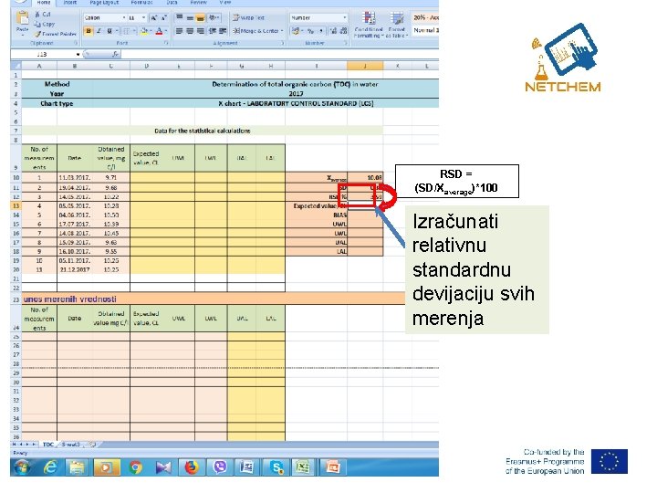The height and width of the screenshot is (493, 657).
Task: Click the Name Box showing J13
Action: 42,54
